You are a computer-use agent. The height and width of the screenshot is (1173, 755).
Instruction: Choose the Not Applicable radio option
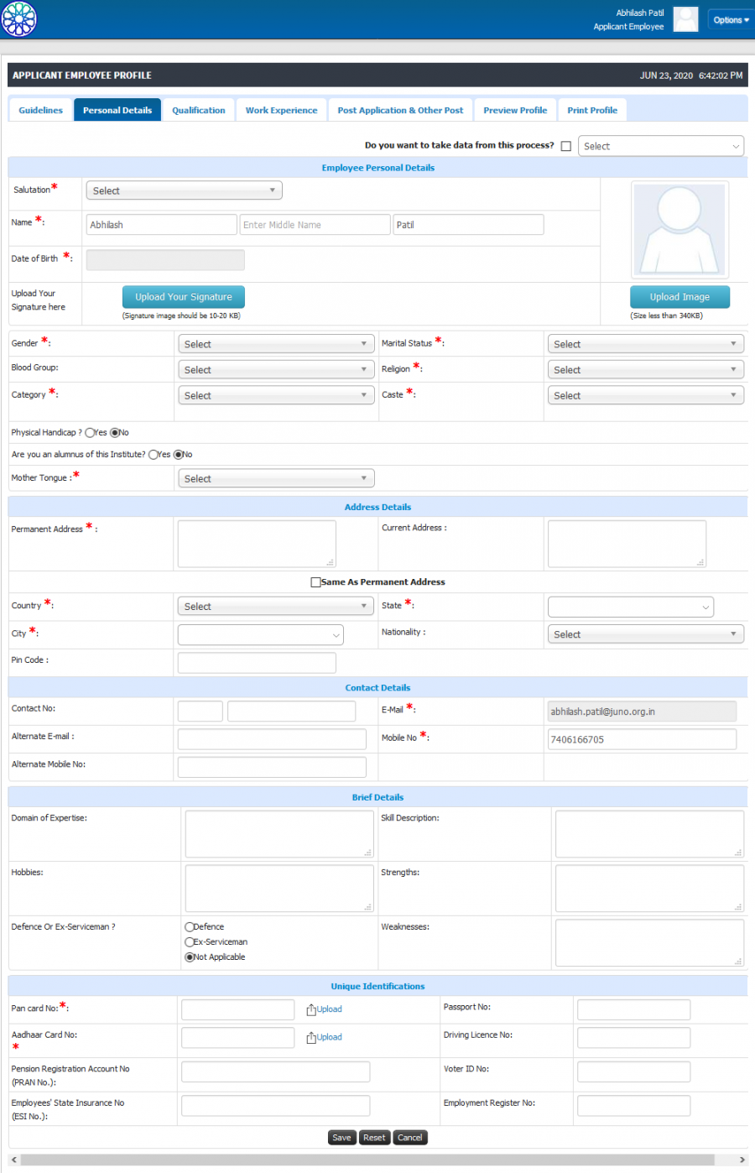coord(190,957)
